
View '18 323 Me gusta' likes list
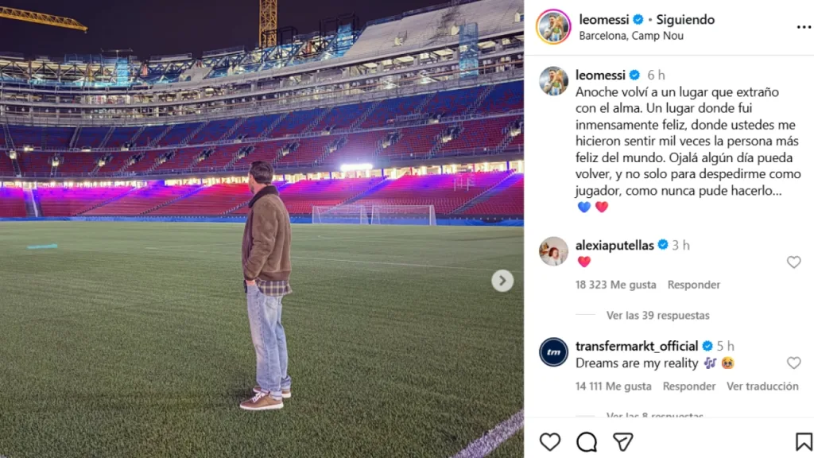[615, 285]
